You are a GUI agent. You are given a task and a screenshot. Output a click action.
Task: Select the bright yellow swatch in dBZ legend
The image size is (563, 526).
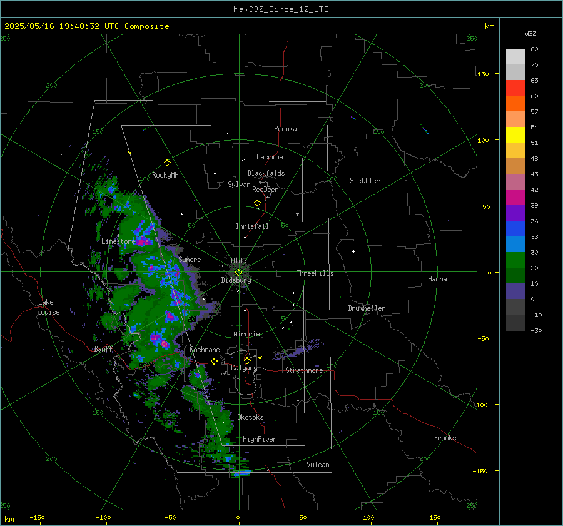click(515, 134)
